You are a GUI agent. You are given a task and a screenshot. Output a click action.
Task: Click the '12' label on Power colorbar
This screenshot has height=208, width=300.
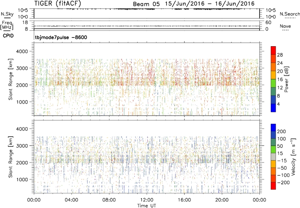tap(280, 87)
